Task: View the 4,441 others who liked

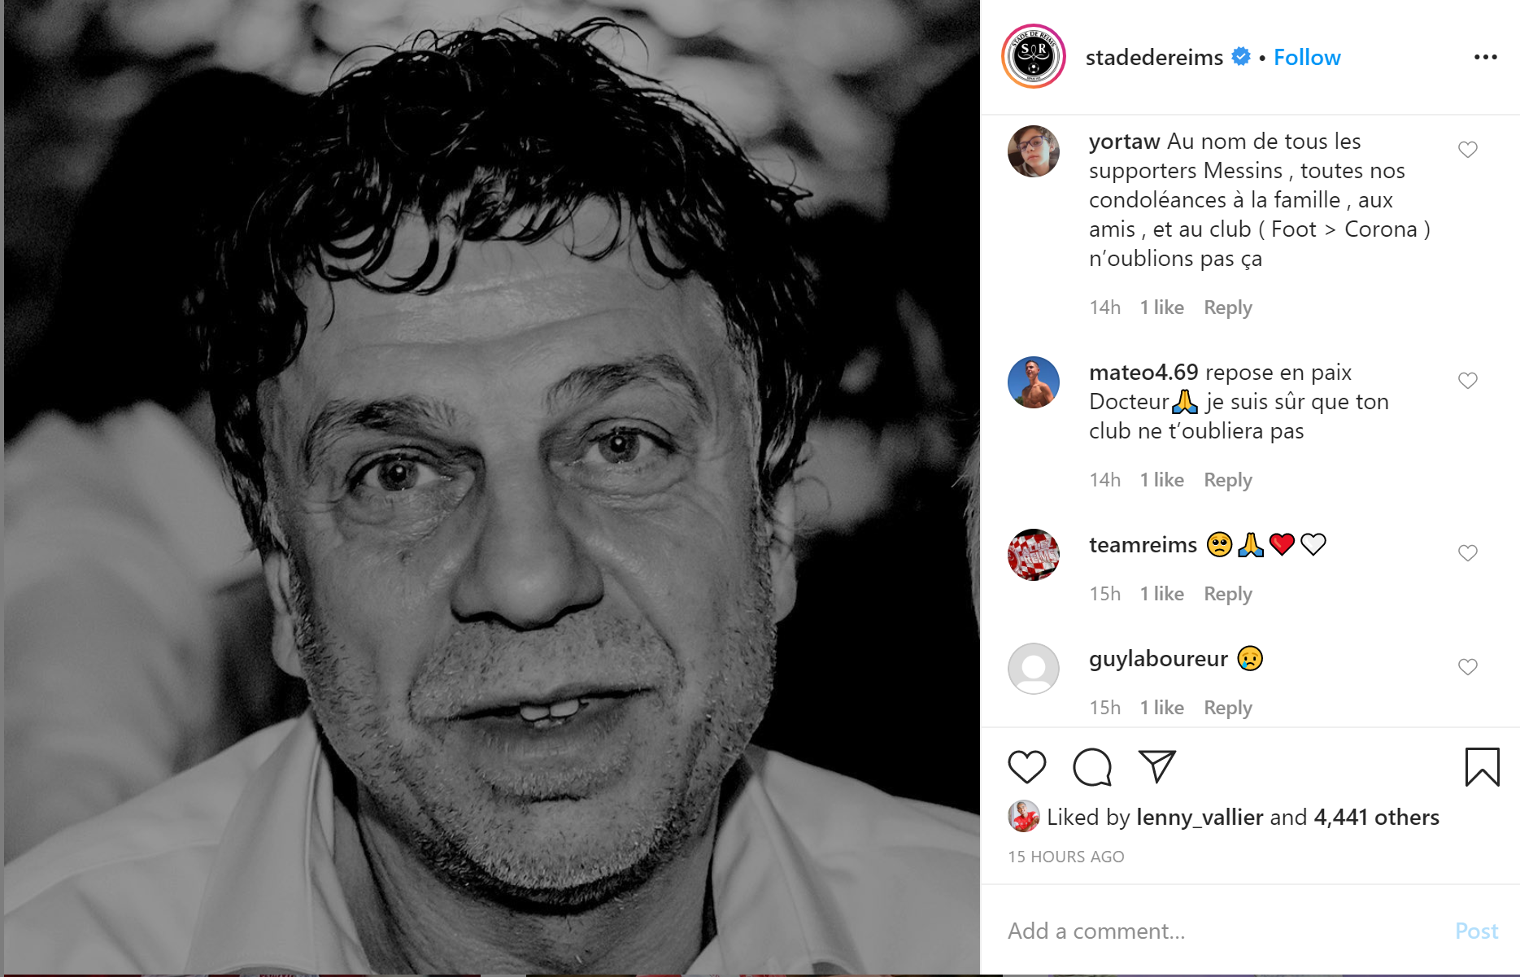Action: 1376,817
